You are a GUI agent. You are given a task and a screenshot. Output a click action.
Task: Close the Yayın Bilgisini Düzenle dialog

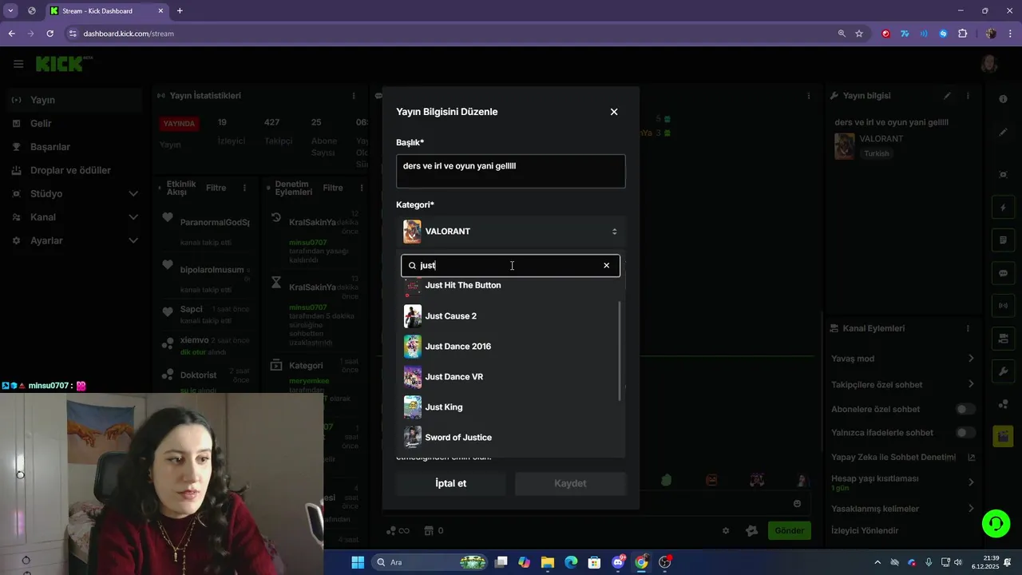pyautogui.click(x=614, y=112)
